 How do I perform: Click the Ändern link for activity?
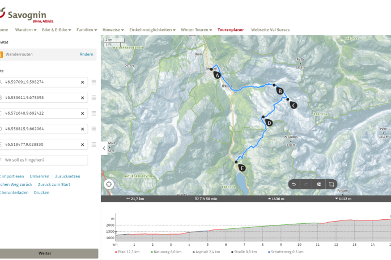point(86,54)
